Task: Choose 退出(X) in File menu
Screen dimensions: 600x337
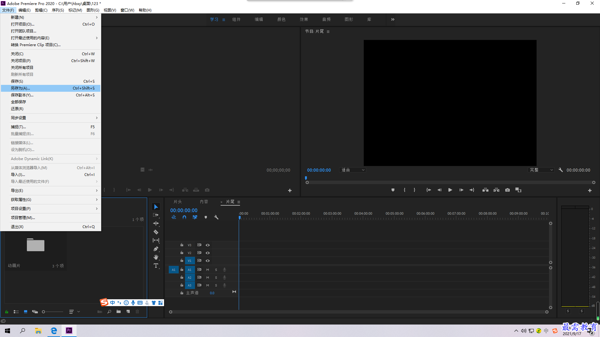Action: point(51,227)
